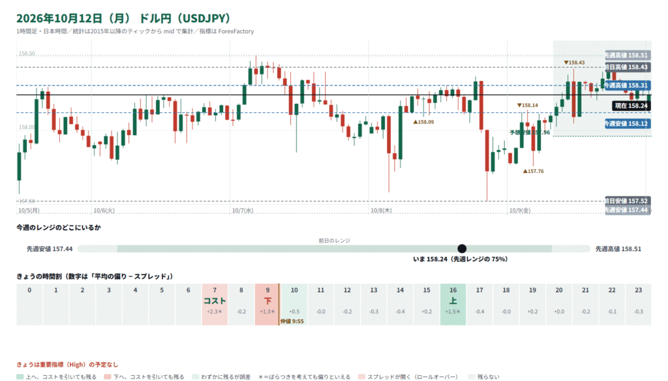The height and width of the screenshot is (381, 668).
Task: Select the hour 12 timetable cell
Action: (x=347, y=304)
